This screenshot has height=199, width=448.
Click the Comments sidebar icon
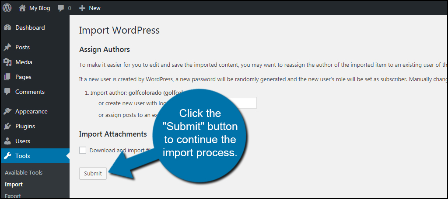point(7,92)
